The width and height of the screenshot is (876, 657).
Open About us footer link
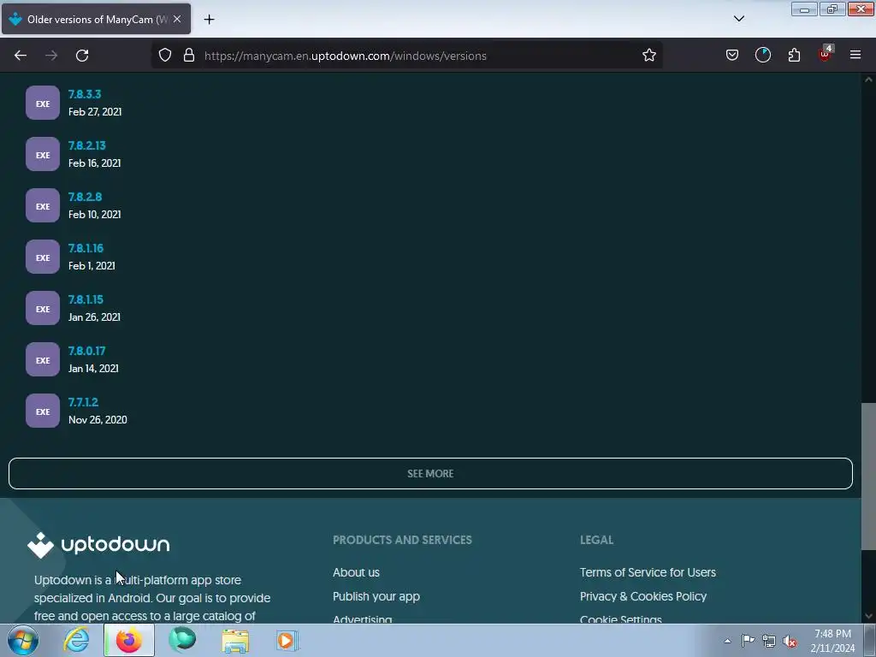356,572
